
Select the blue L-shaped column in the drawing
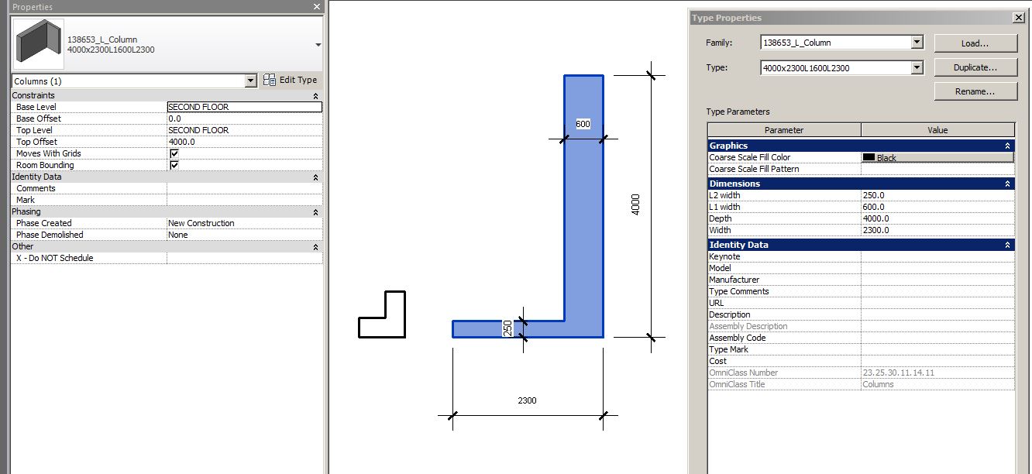click(x=583, y=232)
